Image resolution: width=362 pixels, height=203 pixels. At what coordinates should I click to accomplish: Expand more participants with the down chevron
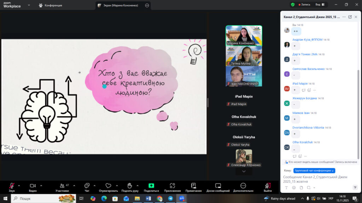tap(244, 171)
